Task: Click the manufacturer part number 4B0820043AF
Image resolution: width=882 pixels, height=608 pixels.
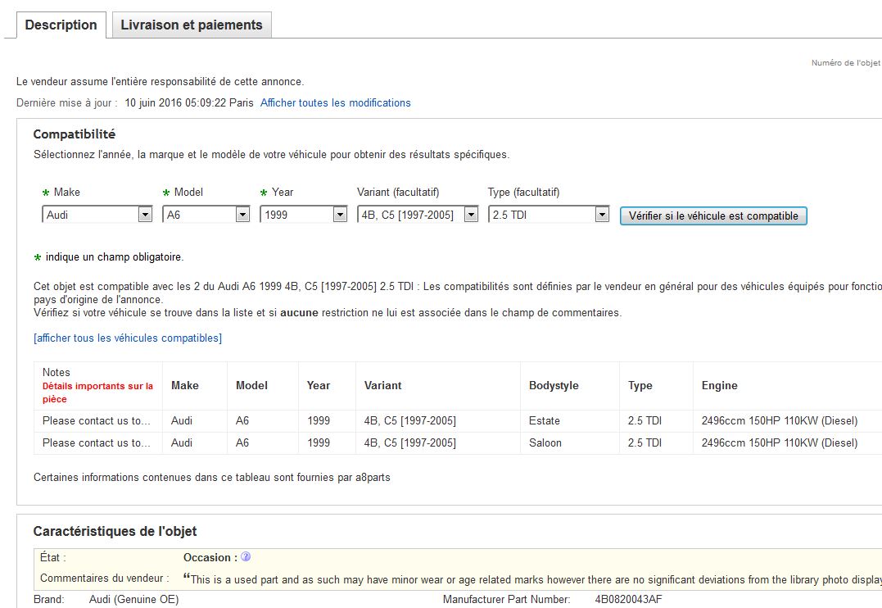Action: [628, 600]
